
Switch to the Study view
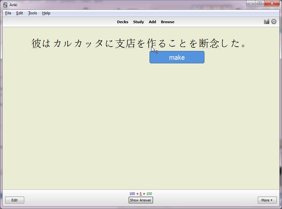(x=138, y=22)
